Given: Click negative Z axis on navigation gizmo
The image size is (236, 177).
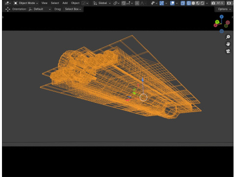Looking at the screenshot, I should click(222, 31).
